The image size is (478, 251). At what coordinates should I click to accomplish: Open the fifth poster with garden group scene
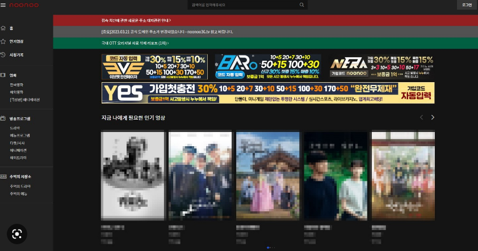[x=403, y=176]
